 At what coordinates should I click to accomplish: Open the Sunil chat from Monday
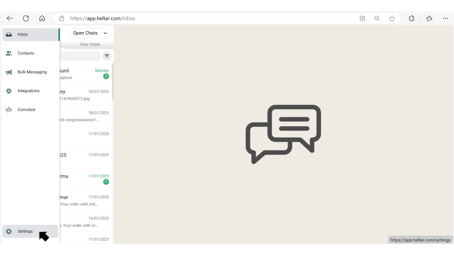click(x=85, y=74)
